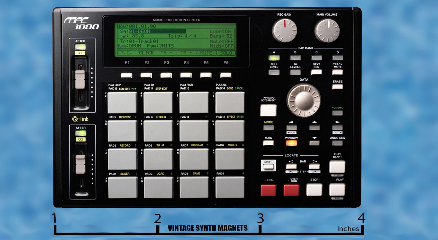The image size is (438, 240).
Task: Push the F1 function key
Action: [x=126, y=75]
